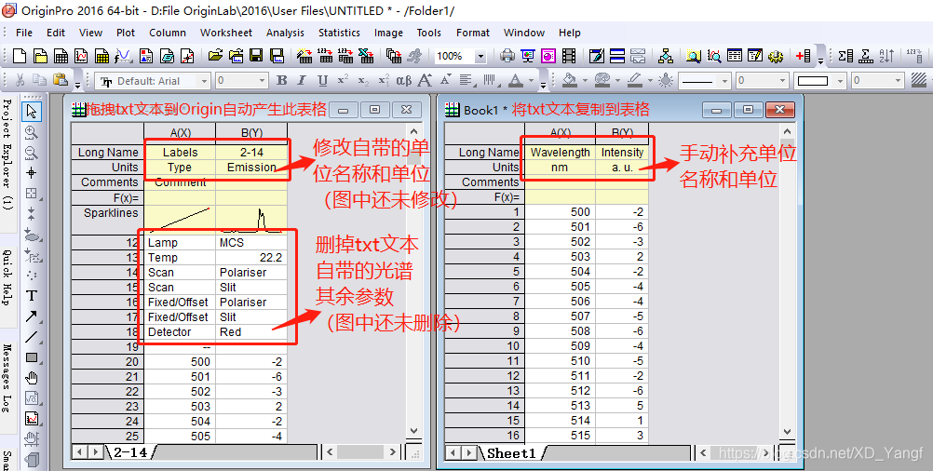This screenshot has width=933, height=471.
Task: Open the File menu
Action: [24, 33]
